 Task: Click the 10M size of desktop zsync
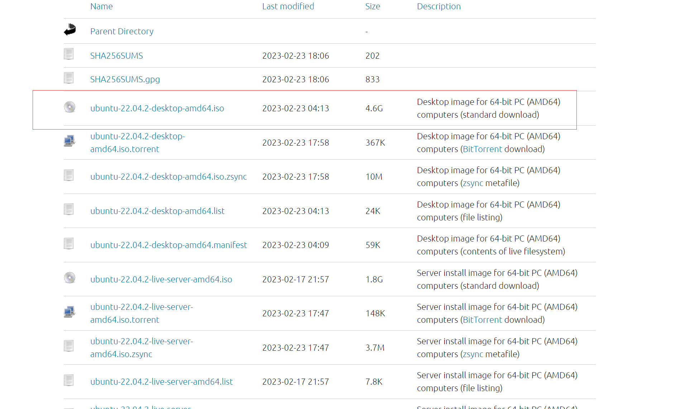tap(374, 177)
